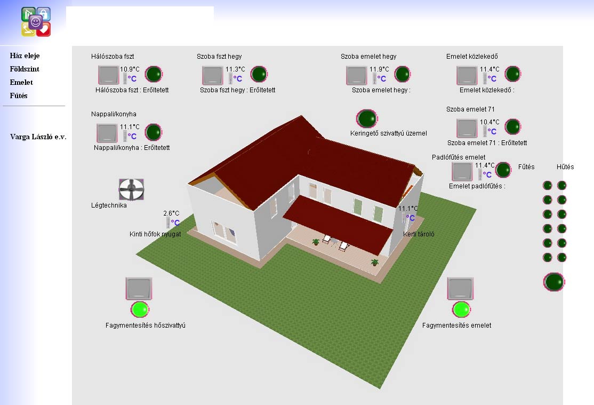This screenshot has width=594, height=405.
Task: Click the Kerti tároló temperature icon
Action: coord(410,218)
